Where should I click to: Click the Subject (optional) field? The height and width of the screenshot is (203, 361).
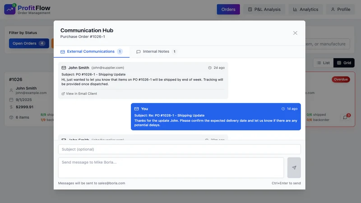tap(179, 149)
